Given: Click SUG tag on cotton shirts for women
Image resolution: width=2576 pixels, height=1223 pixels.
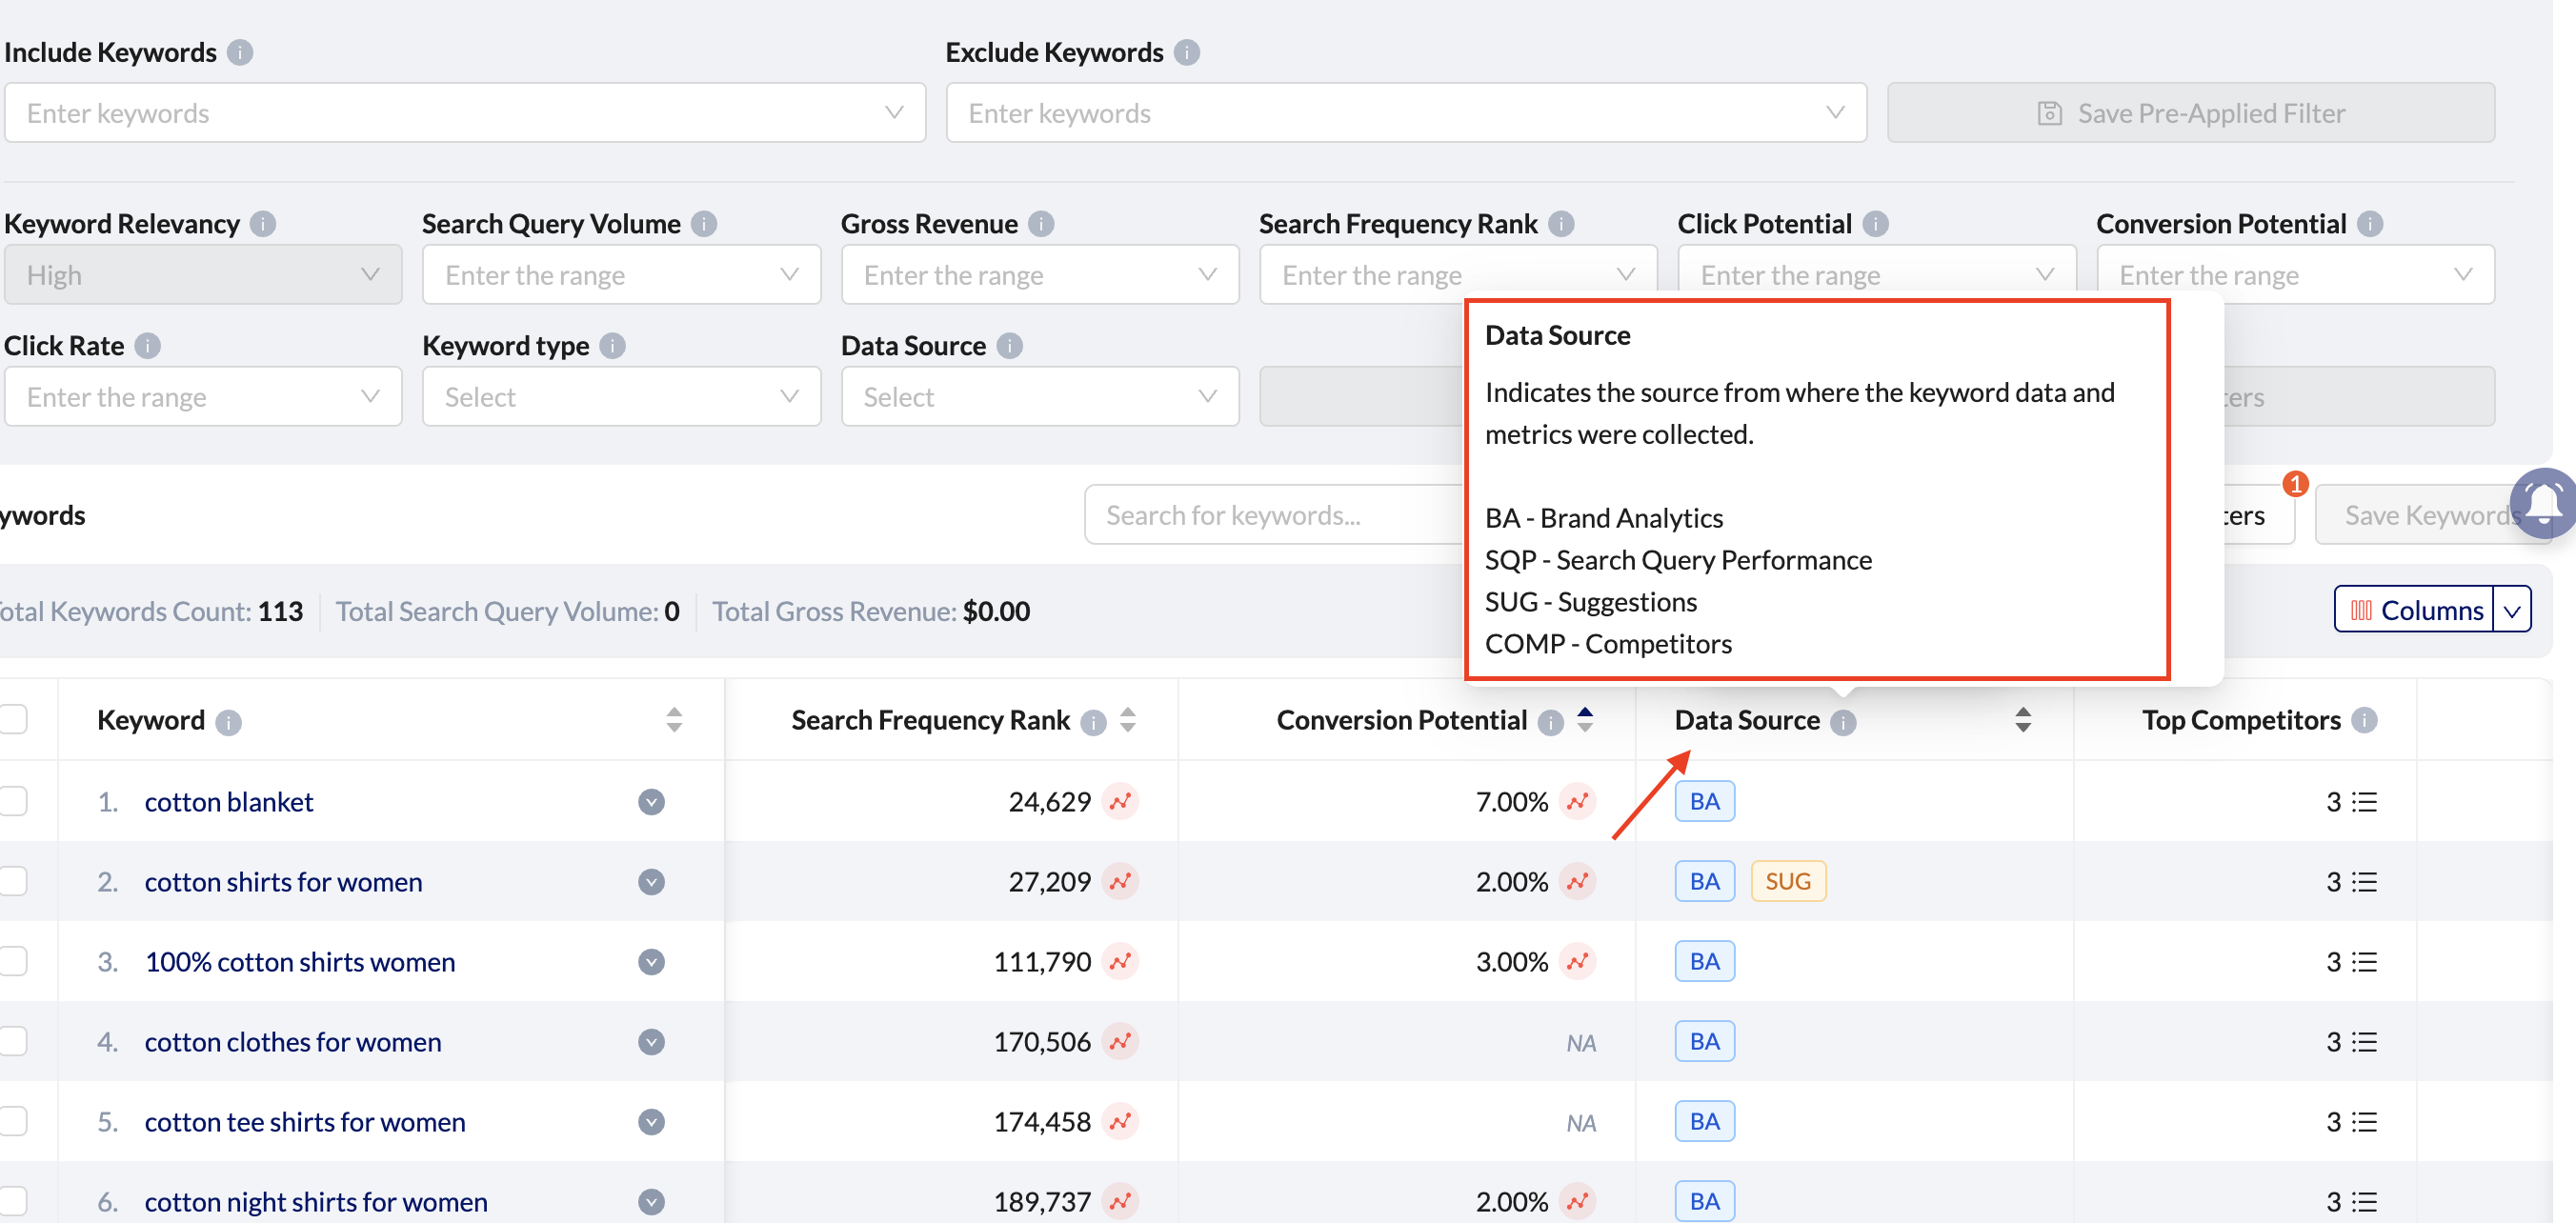Looking at the screenshot, I should point(1787,881).
